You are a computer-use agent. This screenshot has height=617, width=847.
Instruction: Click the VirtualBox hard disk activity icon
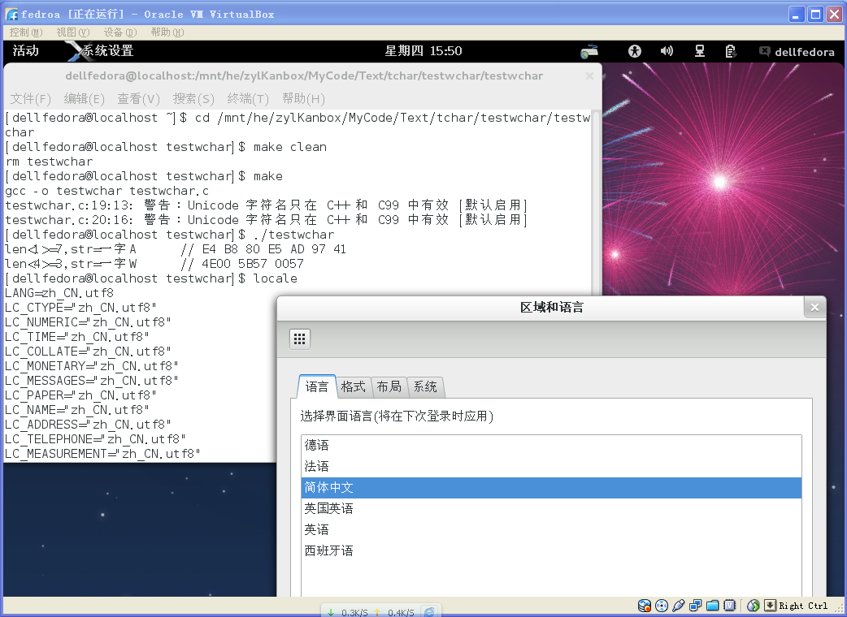[x=645, y=606]
